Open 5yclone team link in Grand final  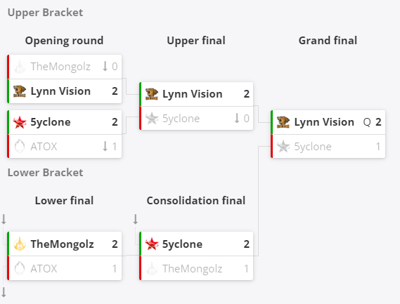click(313, 147)
